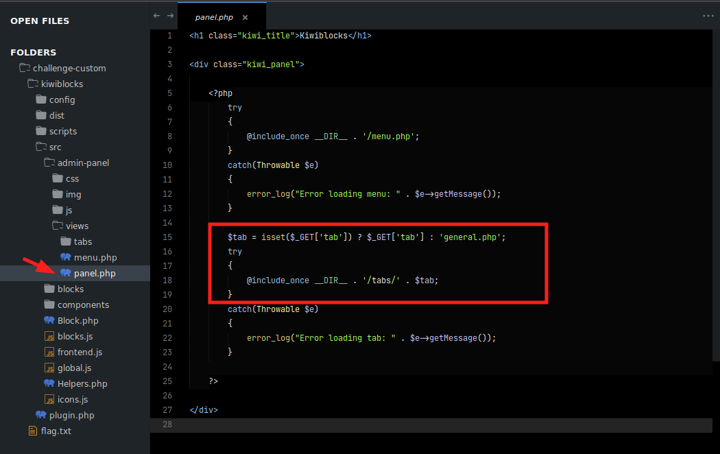Click the closing </div> tag

tap(204, 410)
